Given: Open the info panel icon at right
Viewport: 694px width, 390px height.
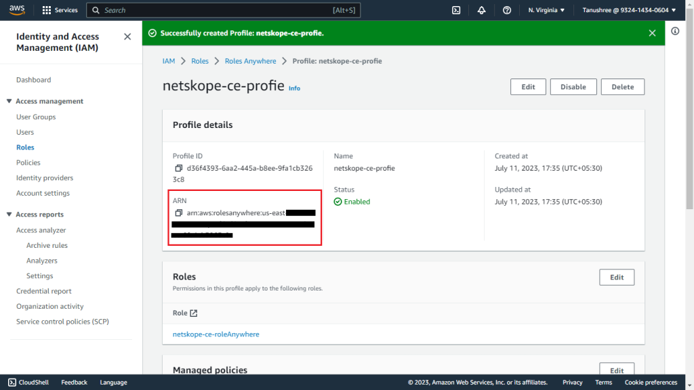Looking at the screenshot, I should pos(675,31).
